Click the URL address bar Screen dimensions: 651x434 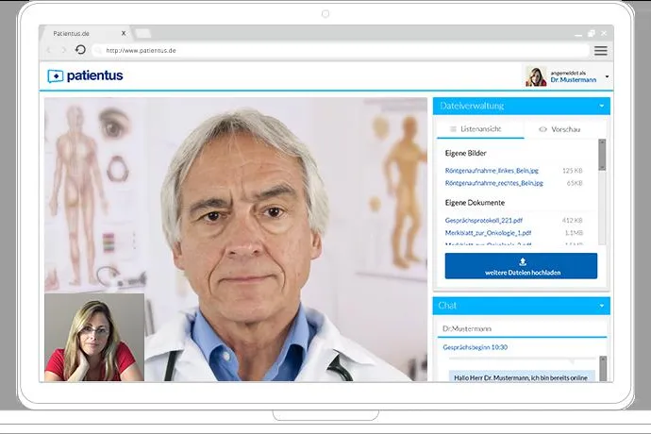[341, 51]
